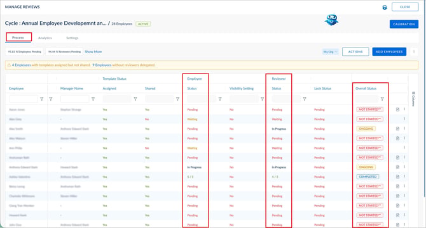
Task: Switch to the Process tab
Action: tap(18, 37)
